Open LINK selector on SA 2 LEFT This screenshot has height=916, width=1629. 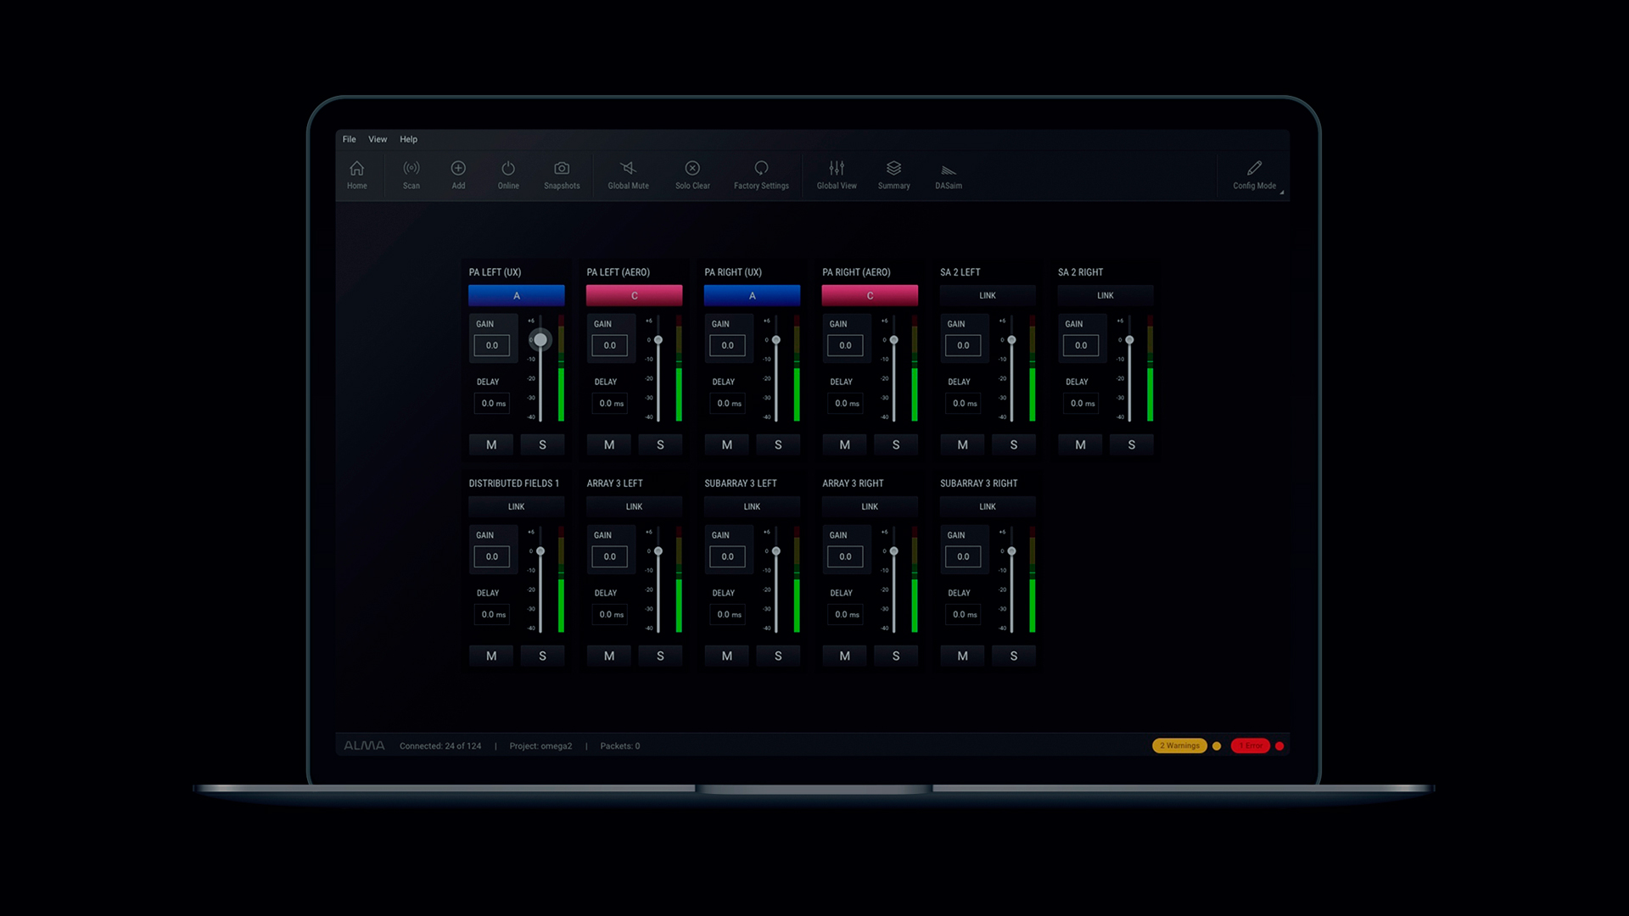coord(988,295)
